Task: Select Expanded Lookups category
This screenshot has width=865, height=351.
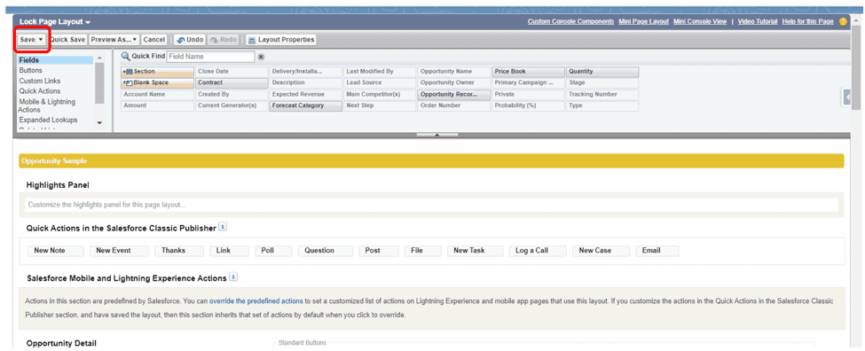Action: click(48, 120)
